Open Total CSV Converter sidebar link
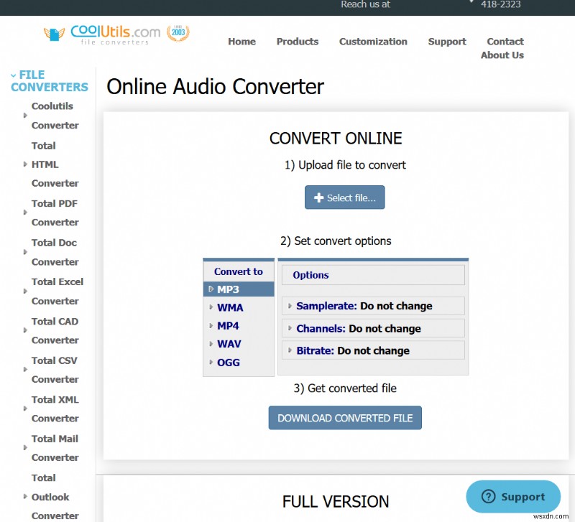 [55, 370]
